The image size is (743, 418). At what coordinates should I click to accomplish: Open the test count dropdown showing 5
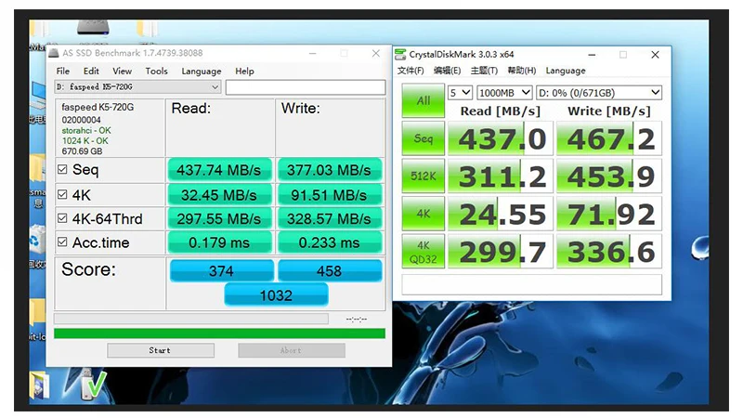[x=460, y=92]
